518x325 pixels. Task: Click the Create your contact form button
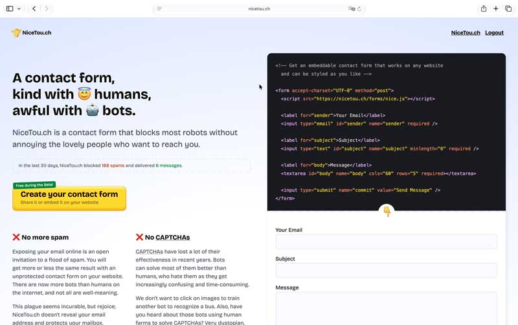(x=69, y=197)
